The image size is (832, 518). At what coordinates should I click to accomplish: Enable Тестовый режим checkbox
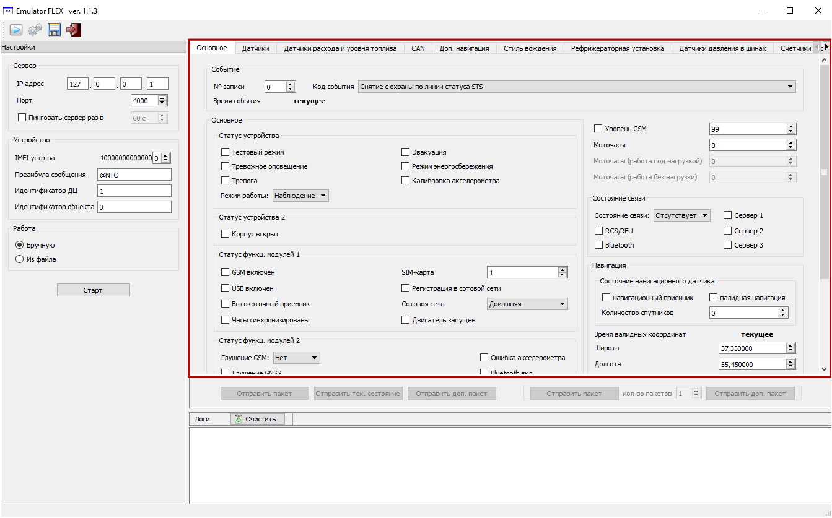click(x=226, y=152)
